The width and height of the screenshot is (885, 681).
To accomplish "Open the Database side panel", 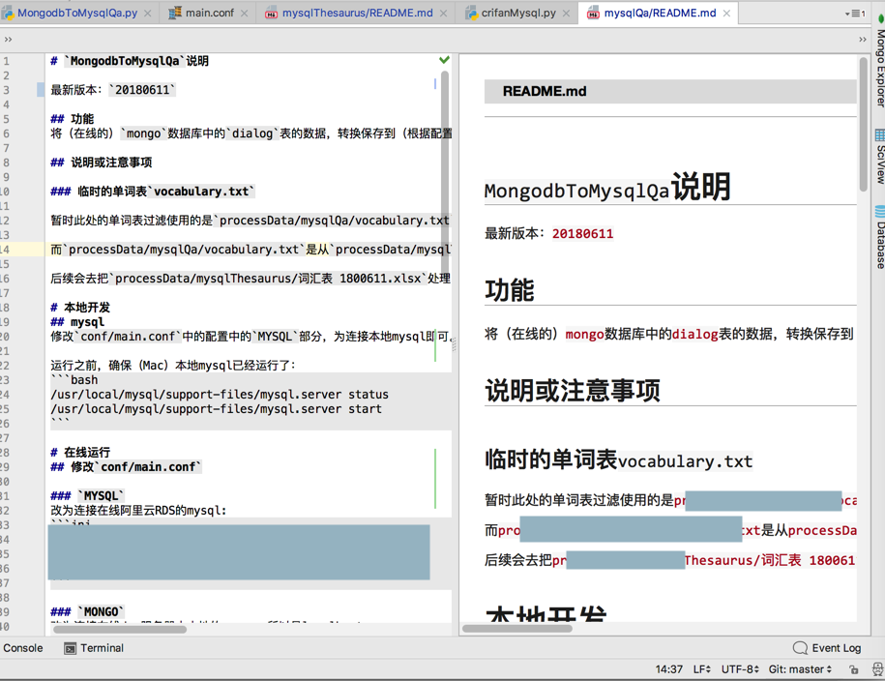I will (879, 237).
